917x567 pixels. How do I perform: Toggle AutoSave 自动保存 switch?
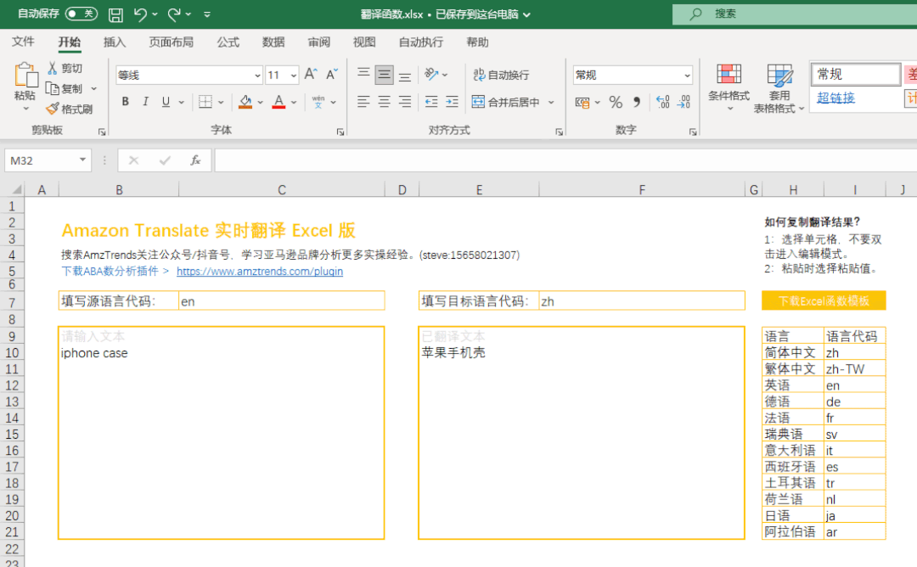[x=81, y=14]
